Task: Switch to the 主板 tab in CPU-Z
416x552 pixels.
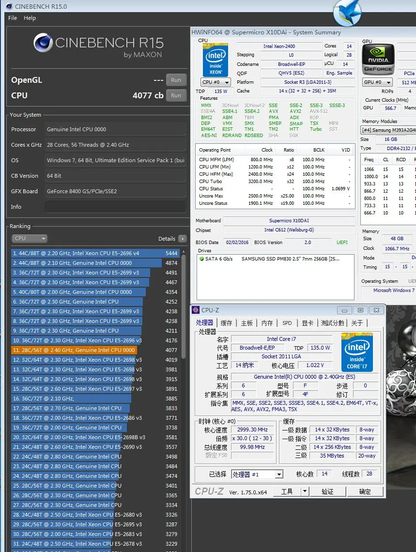Action: (x=247, y=323)
